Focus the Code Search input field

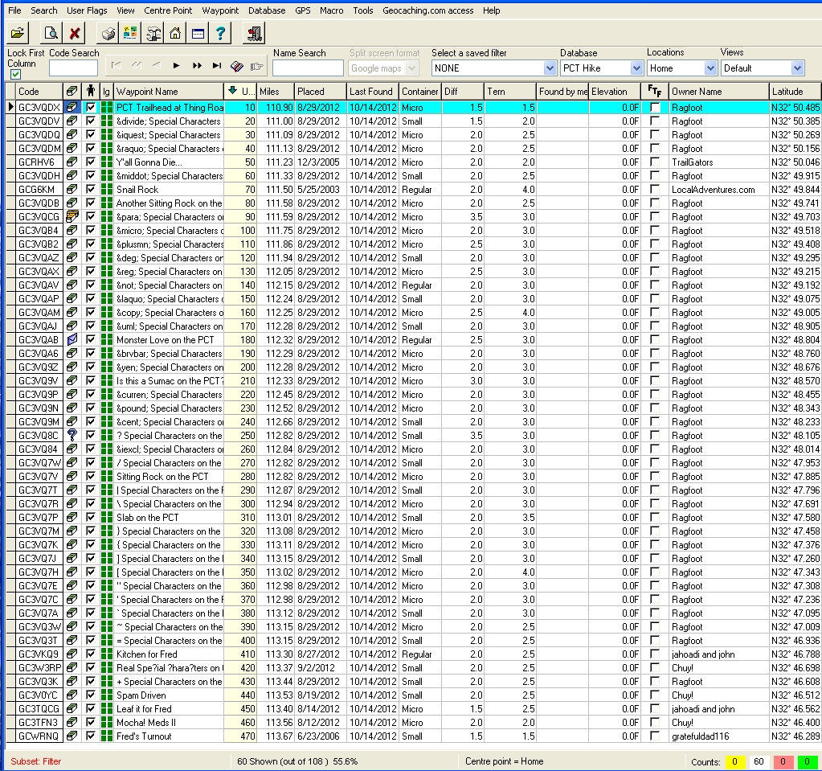(x=73, y=68)
